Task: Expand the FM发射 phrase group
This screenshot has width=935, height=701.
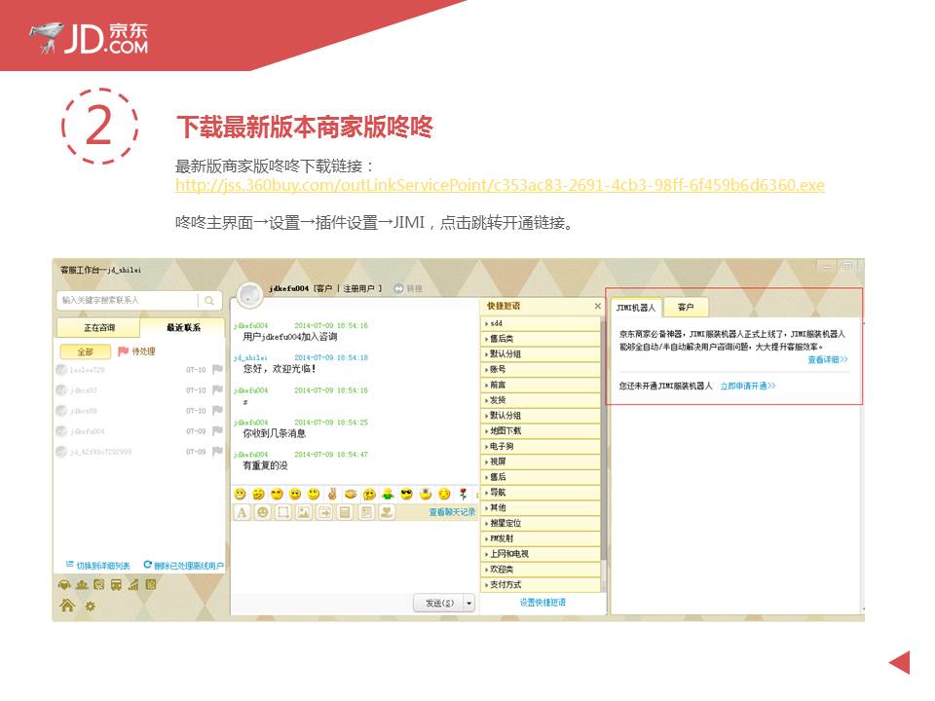Action: pos(541,538)
